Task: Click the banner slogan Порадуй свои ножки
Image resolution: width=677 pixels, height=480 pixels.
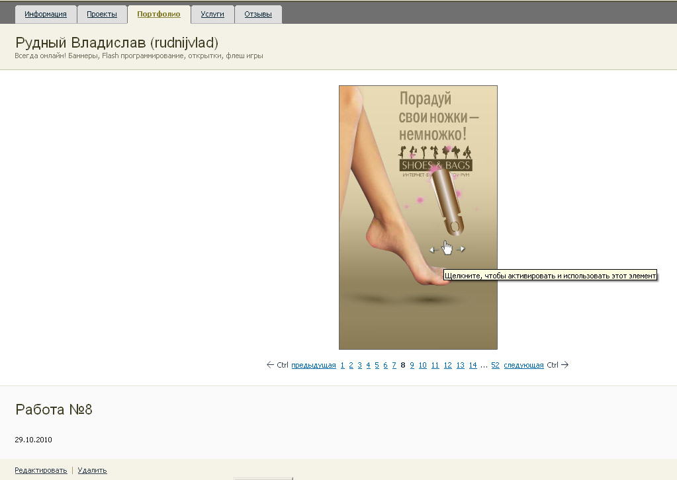Action: (438, 116)
